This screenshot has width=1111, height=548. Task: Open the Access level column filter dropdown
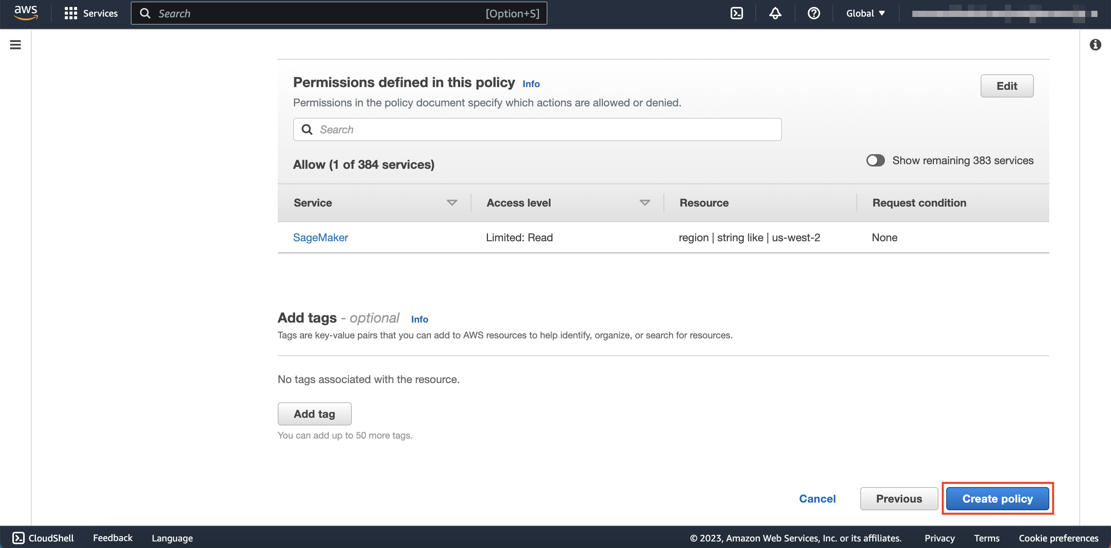point(644,202)
